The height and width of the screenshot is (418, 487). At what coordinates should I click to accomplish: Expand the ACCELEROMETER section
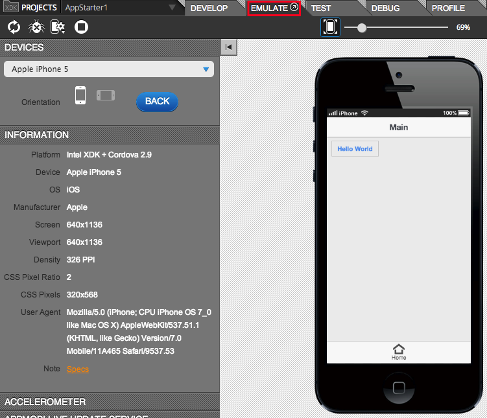coord(110,402)
